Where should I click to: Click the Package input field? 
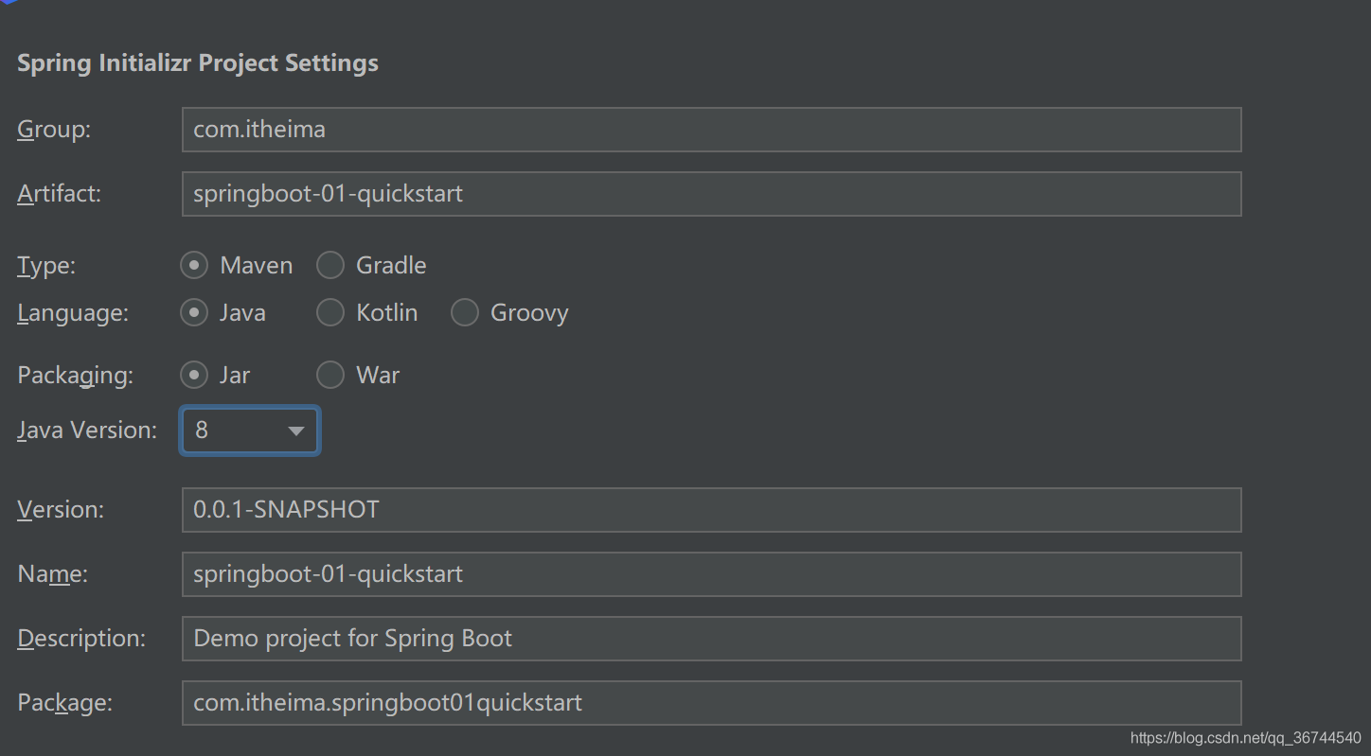click(710, 703)
